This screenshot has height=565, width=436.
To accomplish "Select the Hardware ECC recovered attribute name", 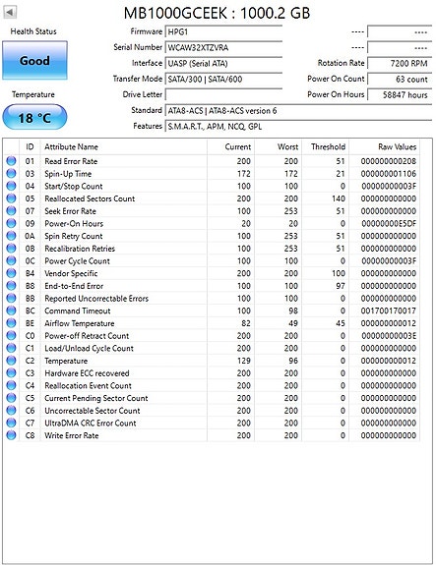I will pos(87,373).
